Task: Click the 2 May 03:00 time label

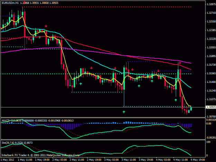Action: click(x=60, y=160)
